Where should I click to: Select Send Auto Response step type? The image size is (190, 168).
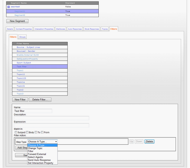(39, 160)
